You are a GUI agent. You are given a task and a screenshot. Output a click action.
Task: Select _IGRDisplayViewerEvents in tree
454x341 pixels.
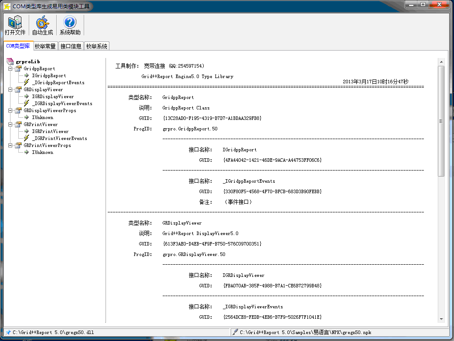click(62, 103)
